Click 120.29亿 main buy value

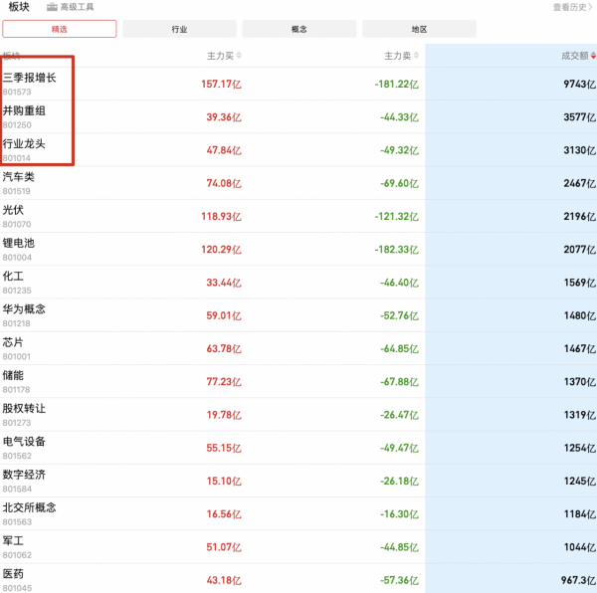221,250
